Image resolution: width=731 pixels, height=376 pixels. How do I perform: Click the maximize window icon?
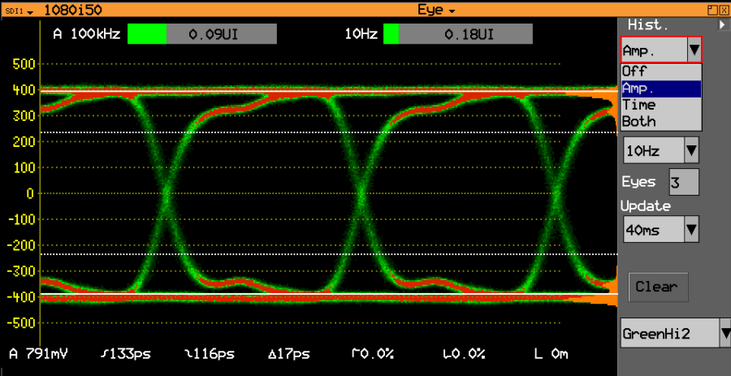(712, 11)
